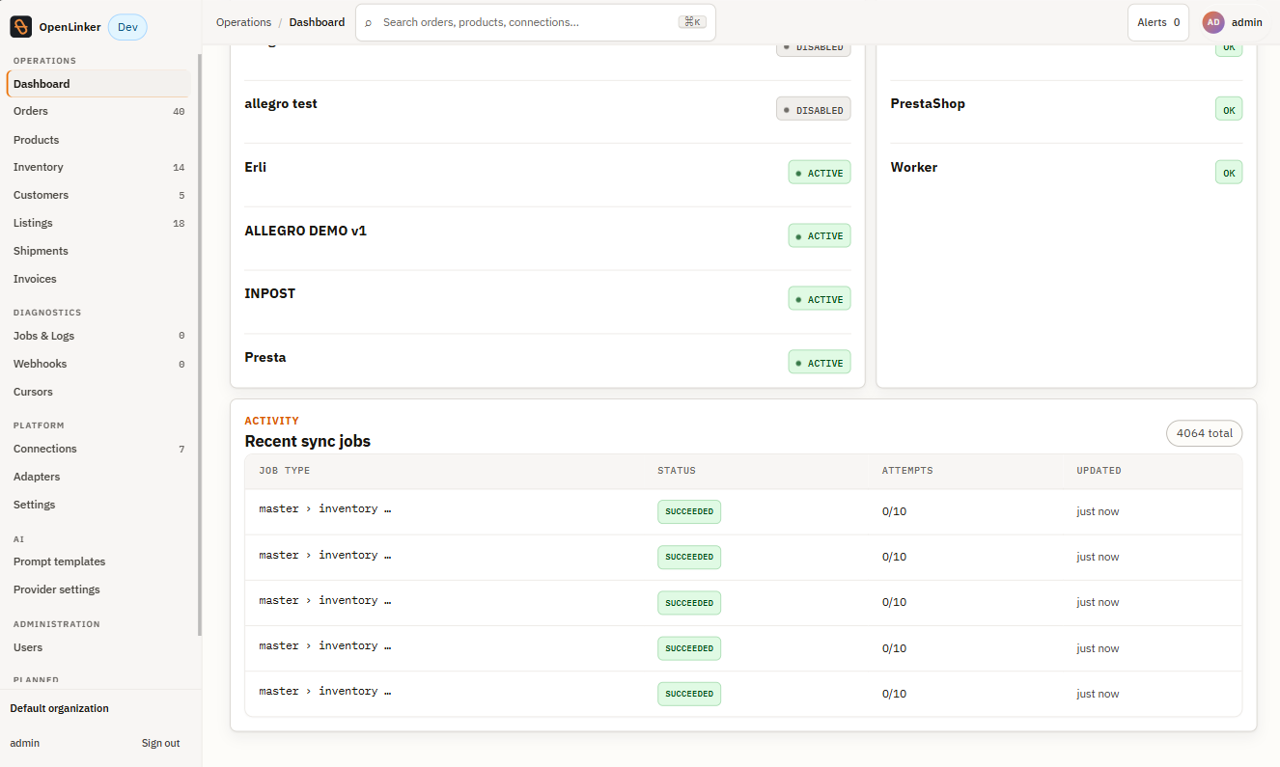Click ALLEGRO DEMO v1 connection
This screenshot has height=767, width=1280.
pos(306,231)
